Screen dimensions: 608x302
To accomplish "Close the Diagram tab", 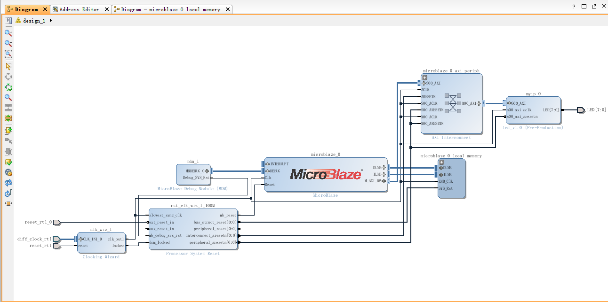I will 45,9.
